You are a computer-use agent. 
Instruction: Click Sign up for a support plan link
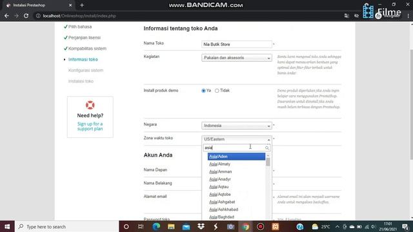[x=90, y=126]
